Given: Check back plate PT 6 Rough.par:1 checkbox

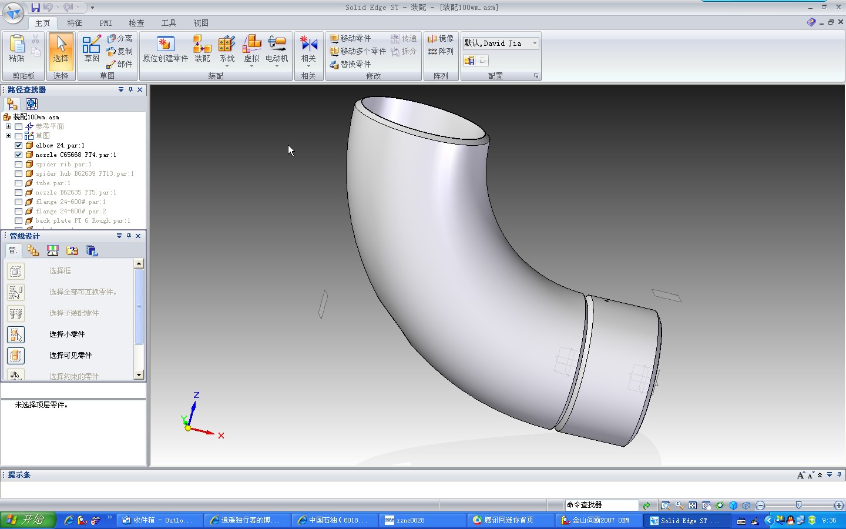Looking at the screenshot, I should (19, 220).
